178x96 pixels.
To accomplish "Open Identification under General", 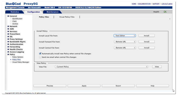I will [x=17, y=19].
